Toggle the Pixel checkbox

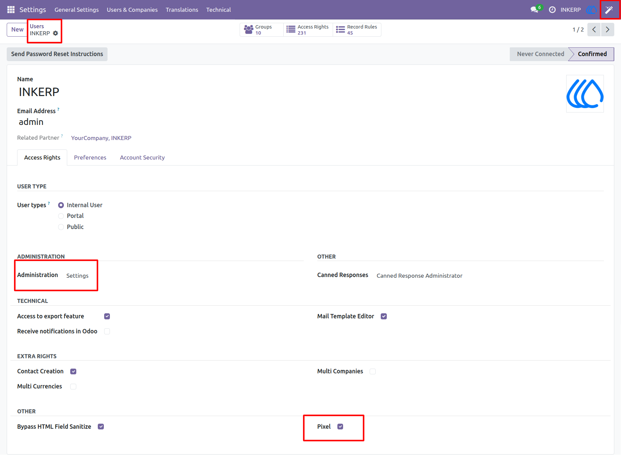[x=340, y=426]
